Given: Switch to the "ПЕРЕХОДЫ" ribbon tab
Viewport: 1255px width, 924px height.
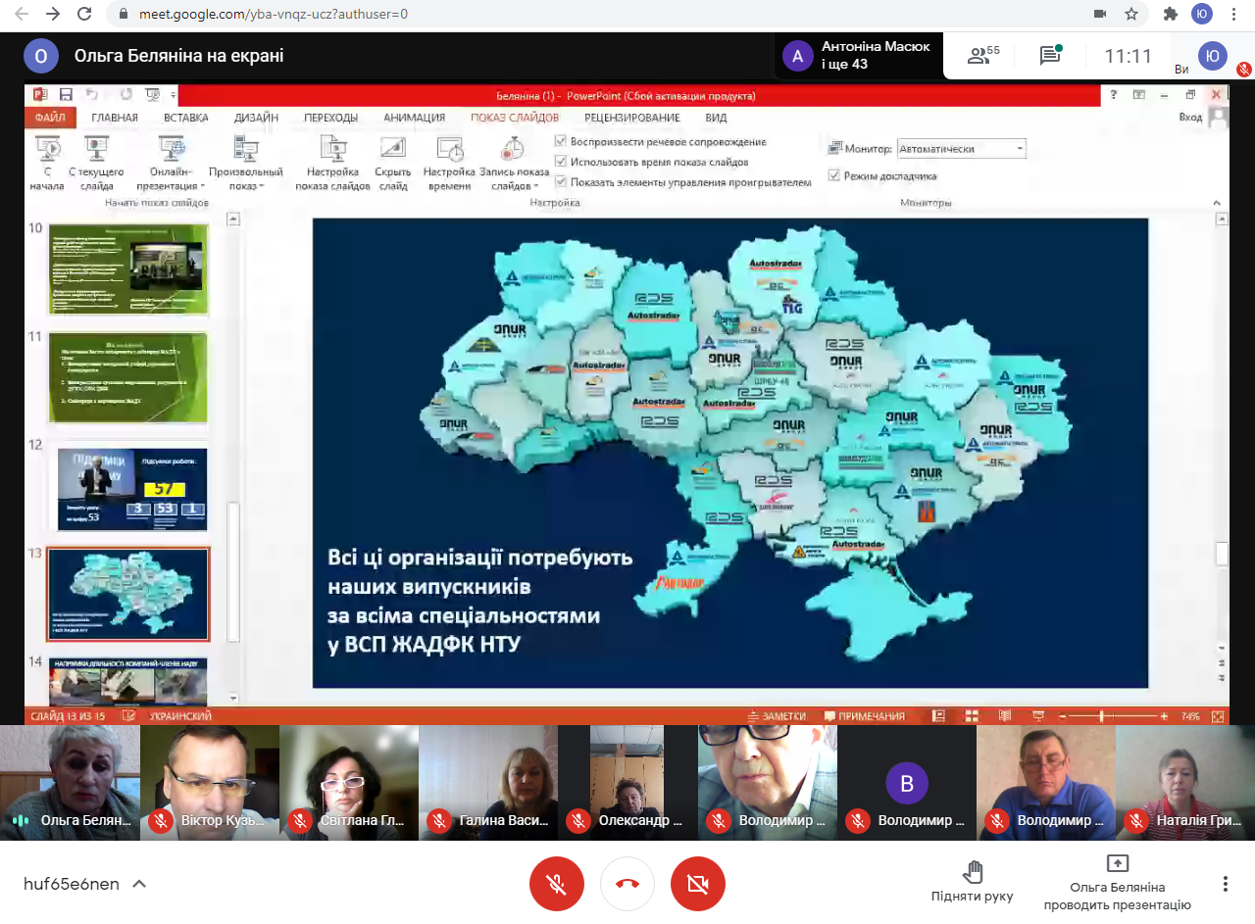Looking at the screenshot, I should click(x=330, y=118).
